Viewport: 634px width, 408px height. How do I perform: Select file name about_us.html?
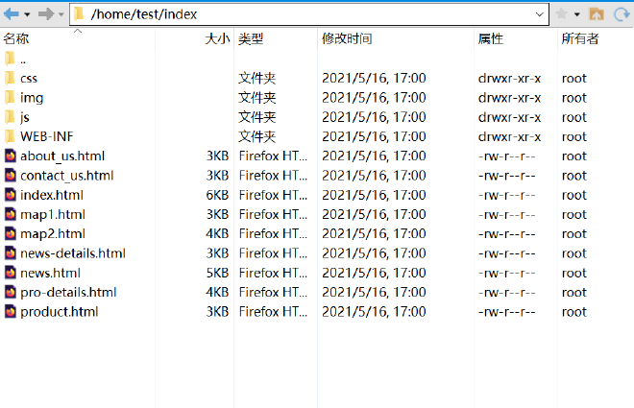click(x=62, y=156)
